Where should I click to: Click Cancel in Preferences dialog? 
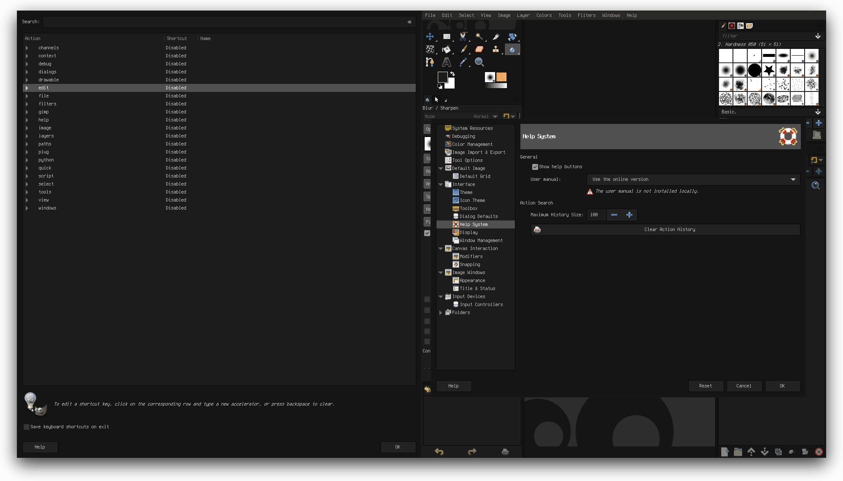744,386
